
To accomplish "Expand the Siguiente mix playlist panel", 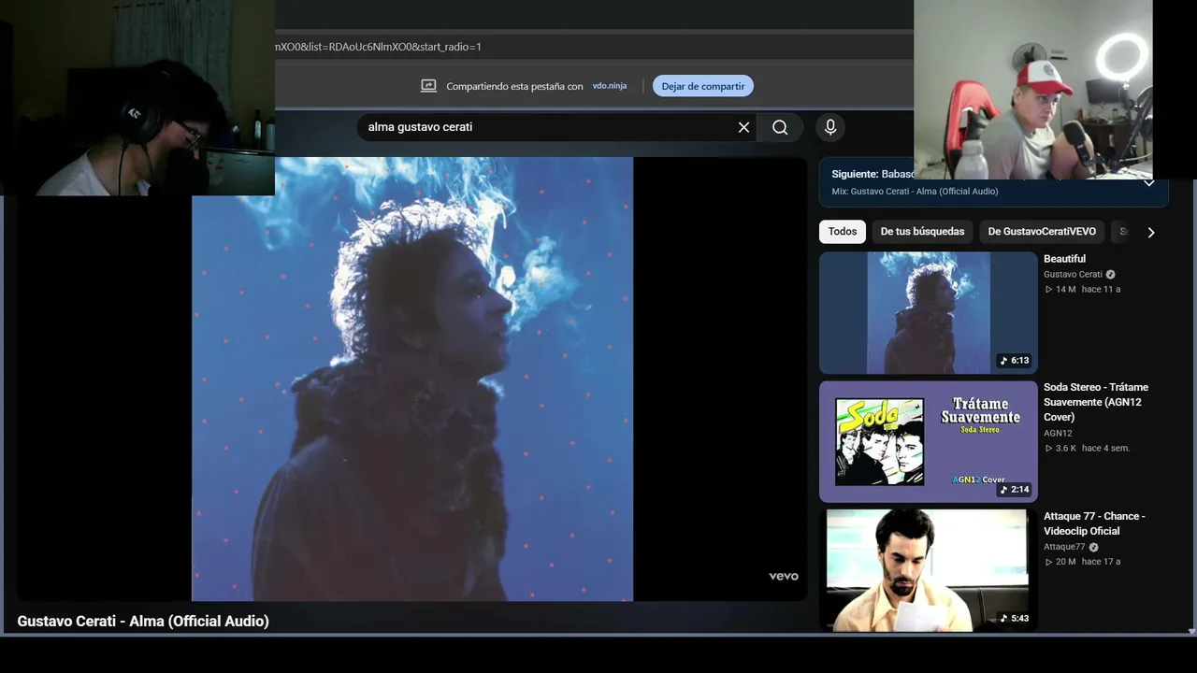I will pyautogui.click(x=1149, y=183).
